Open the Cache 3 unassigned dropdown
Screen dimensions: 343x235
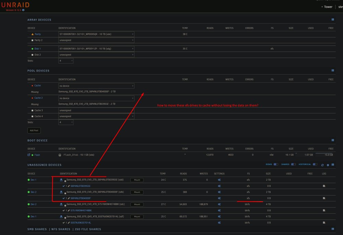click(x=96, y=110)
